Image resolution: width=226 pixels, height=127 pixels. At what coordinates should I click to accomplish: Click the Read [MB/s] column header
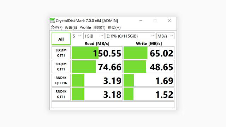[97, 43]
